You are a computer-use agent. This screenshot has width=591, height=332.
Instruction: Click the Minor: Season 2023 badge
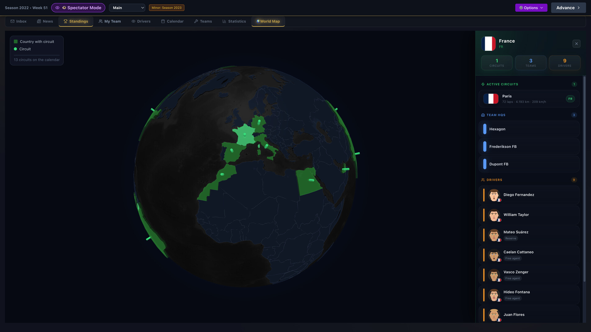click(167, 8)
